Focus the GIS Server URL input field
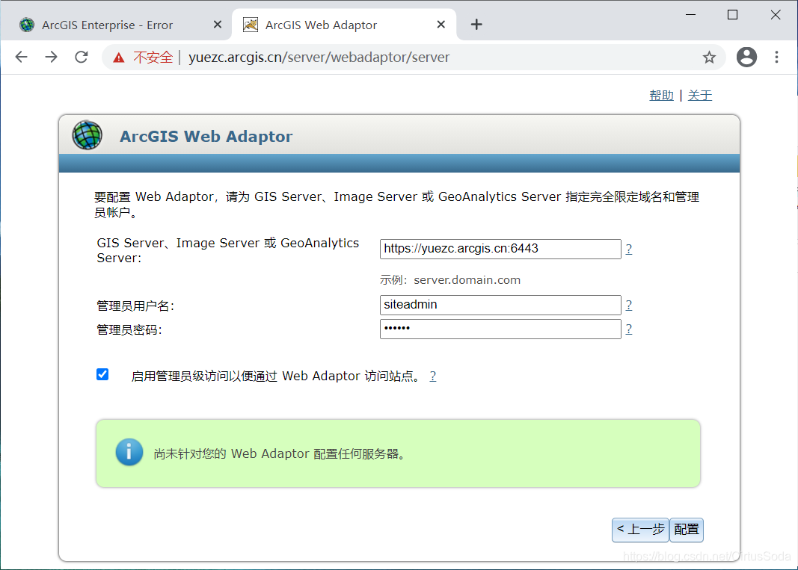The width and height of the screenshot is (798, 570). click(x=500, y=250)
